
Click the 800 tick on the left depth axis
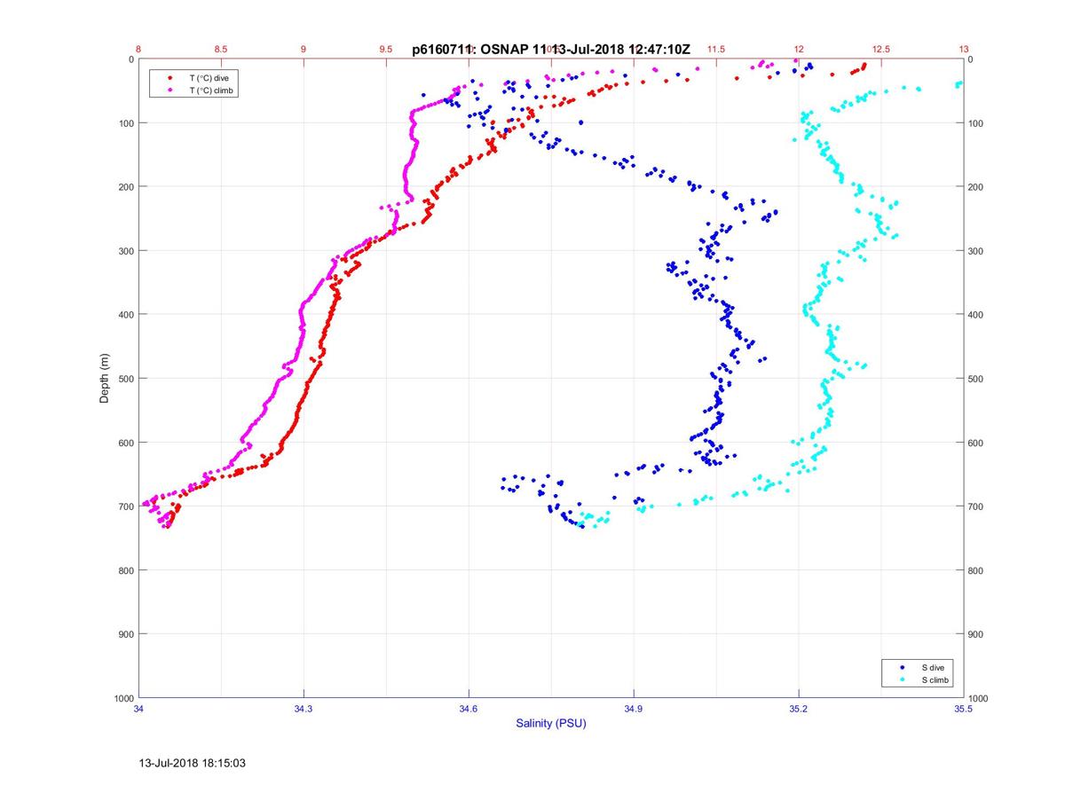[x=125, y=570]
